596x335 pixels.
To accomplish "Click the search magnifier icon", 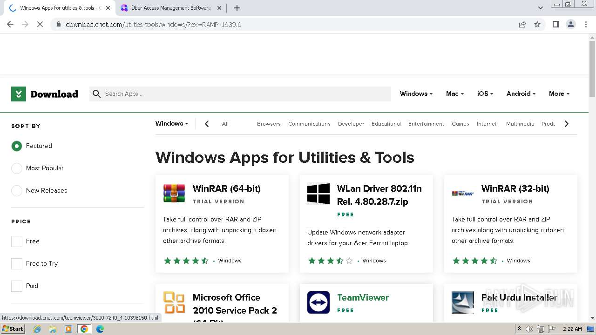I will click(96, 94).
